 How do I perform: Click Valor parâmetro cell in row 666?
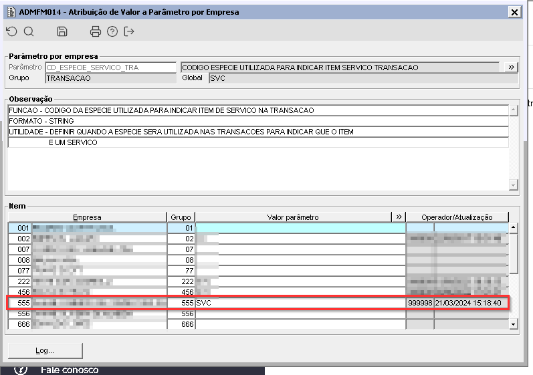click(300, 324)
